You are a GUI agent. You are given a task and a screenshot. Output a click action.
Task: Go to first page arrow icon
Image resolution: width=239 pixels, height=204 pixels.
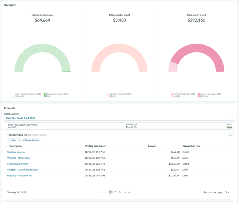point(101,192)
